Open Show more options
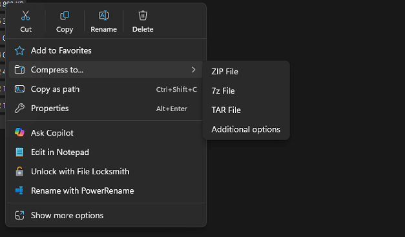The image size is (405, 237). (105, 215)
